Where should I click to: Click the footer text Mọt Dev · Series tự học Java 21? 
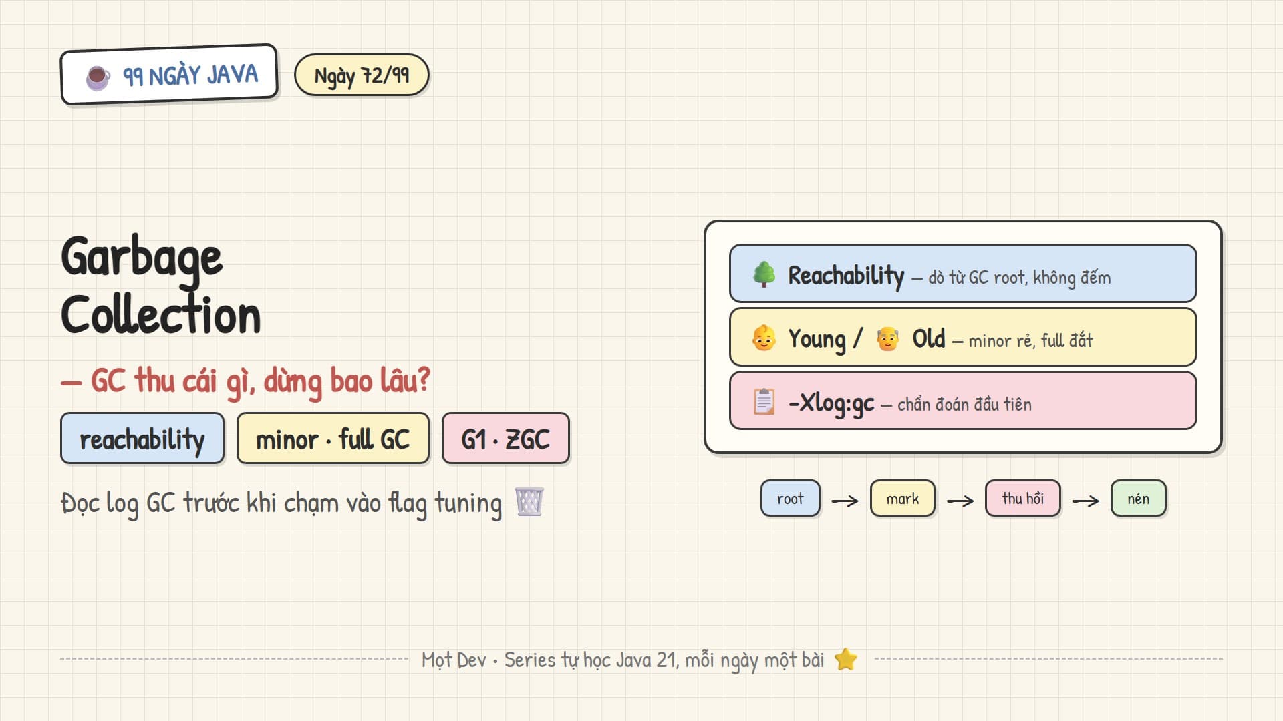[x=550, y=660]
